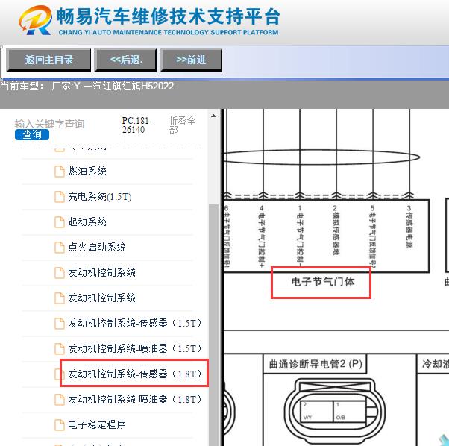Click the page icon next to 电子稳定程序
Viewport: 449px width, 446px height.
(x=60, y=424)
